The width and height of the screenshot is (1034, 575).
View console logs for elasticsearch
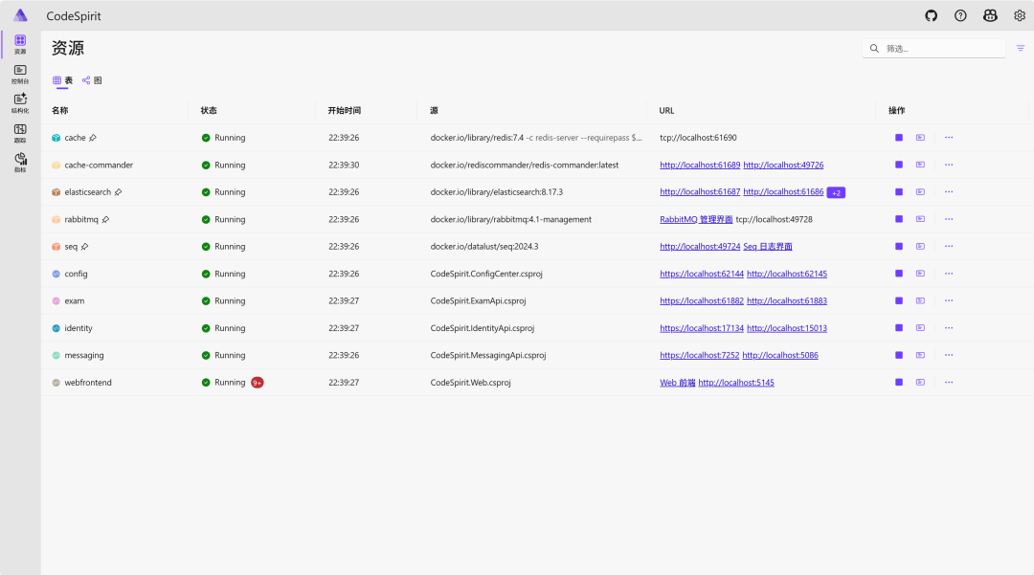[921, 192]
